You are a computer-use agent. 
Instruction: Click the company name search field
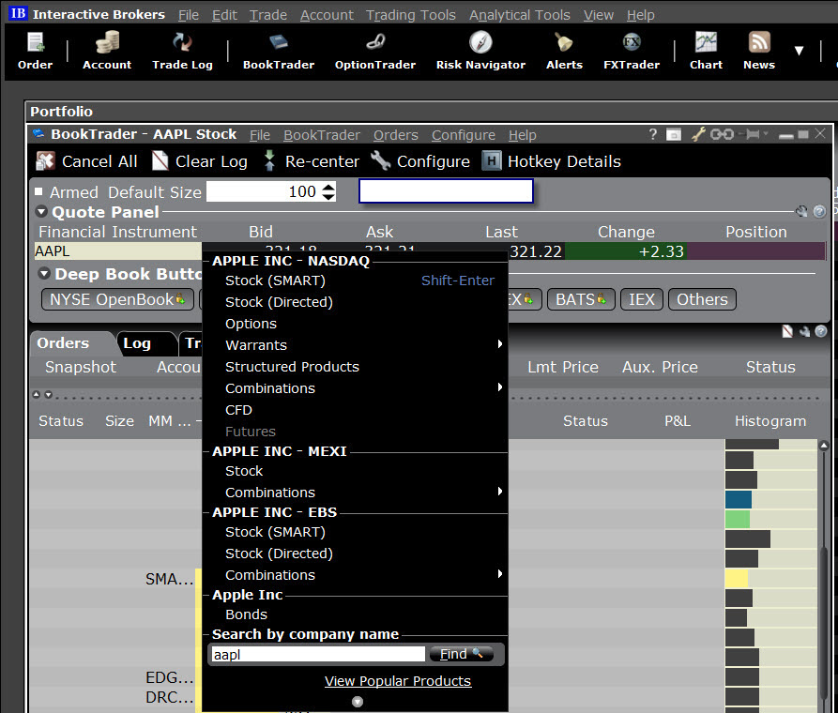[x=318, y=654]
